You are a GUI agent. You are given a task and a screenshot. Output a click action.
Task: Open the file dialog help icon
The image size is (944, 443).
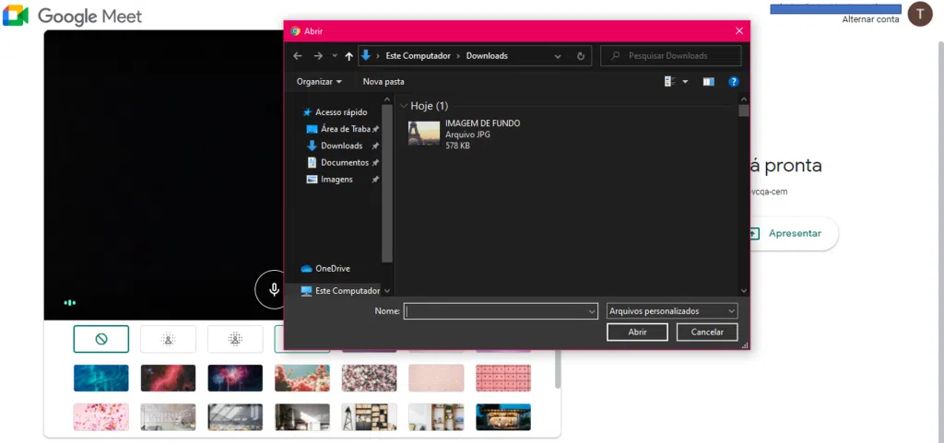734,82
